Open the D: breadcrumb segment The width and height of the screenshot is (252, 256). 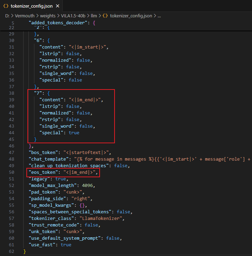point(7,16)
